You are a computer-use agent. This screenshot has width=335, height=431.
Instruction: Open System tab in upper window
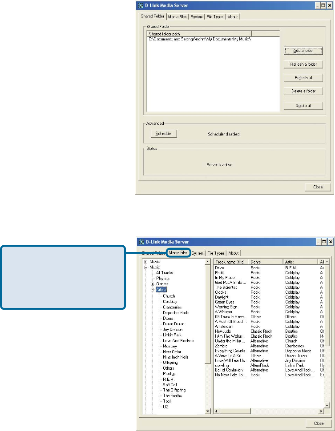tap(197, 17)
